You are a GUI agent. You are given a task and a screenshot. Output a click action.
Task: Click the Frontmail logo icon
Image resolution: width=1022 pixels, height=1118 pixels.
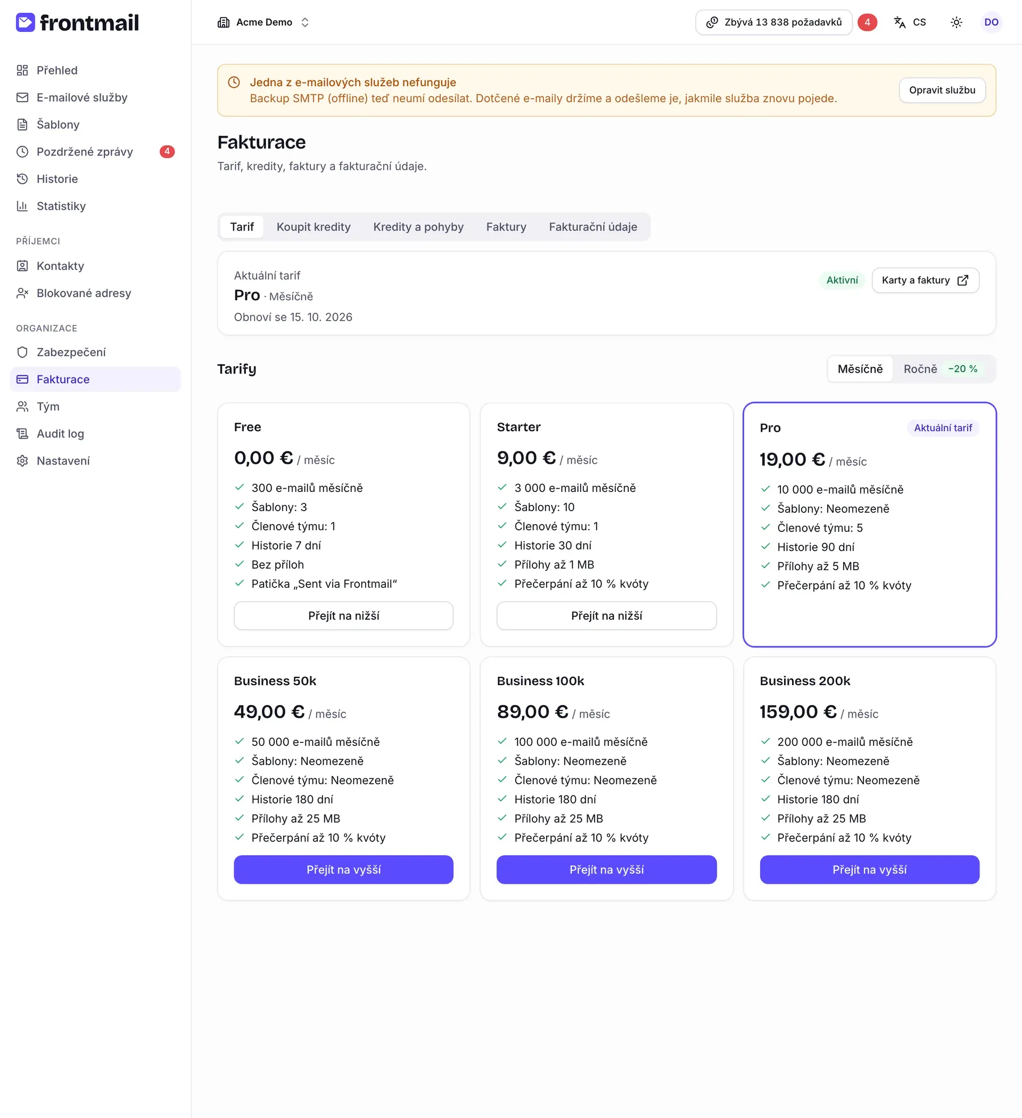point(26,22)
